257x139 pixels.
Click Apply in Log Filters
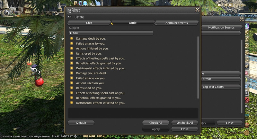pos(155,129)
